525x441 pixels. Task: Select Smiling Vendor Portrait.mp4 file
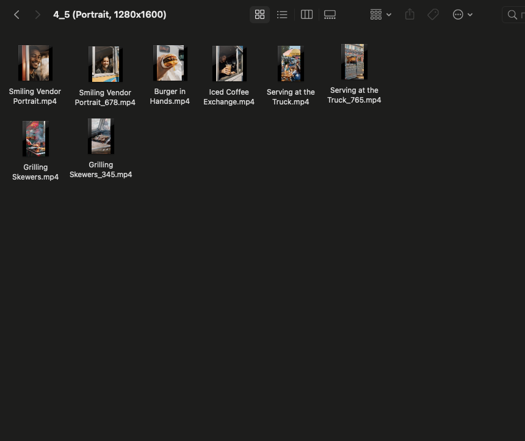[35, 63]
